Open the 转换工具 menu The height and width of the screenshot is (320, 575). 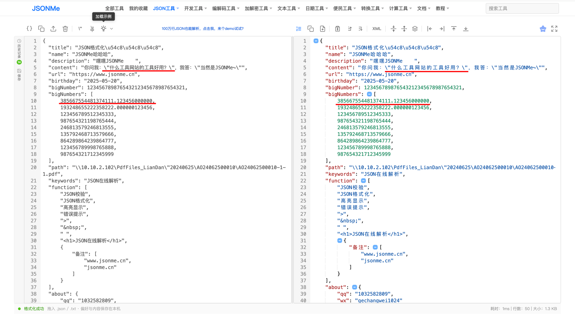[x=373, y=8]
